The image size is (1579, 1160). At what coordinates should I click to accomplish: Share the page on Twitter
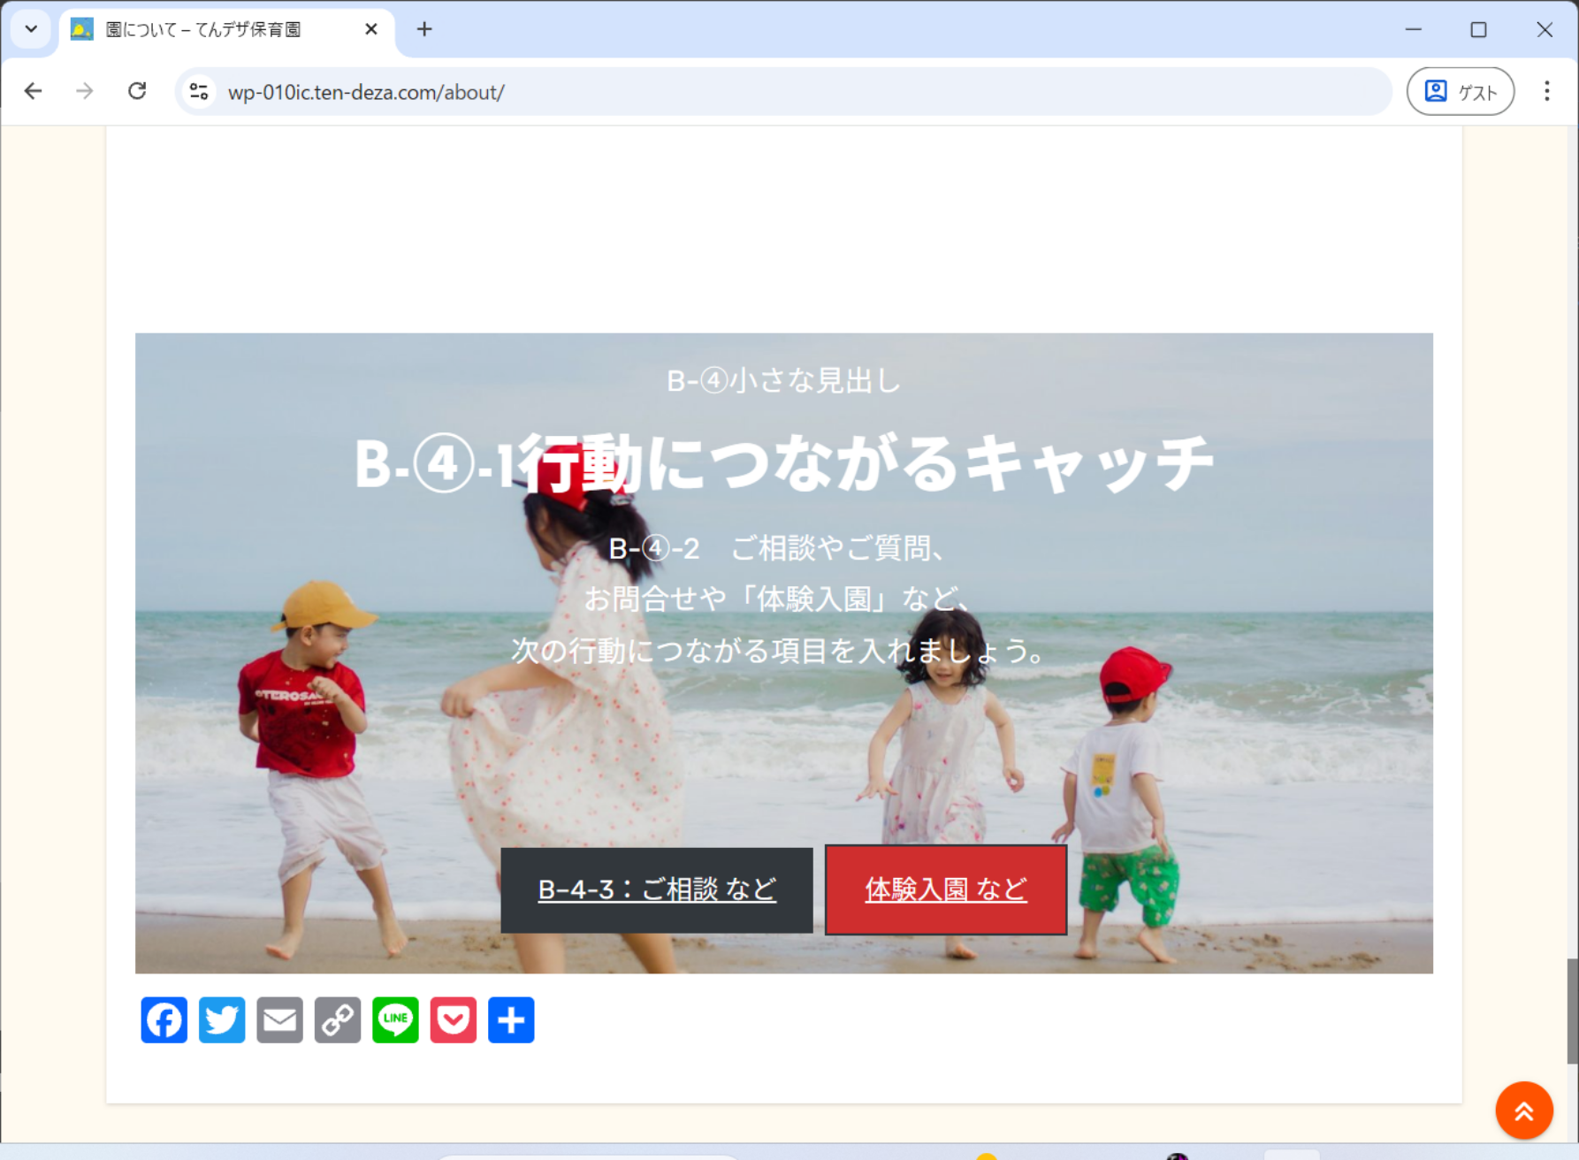coord(222,1020)
